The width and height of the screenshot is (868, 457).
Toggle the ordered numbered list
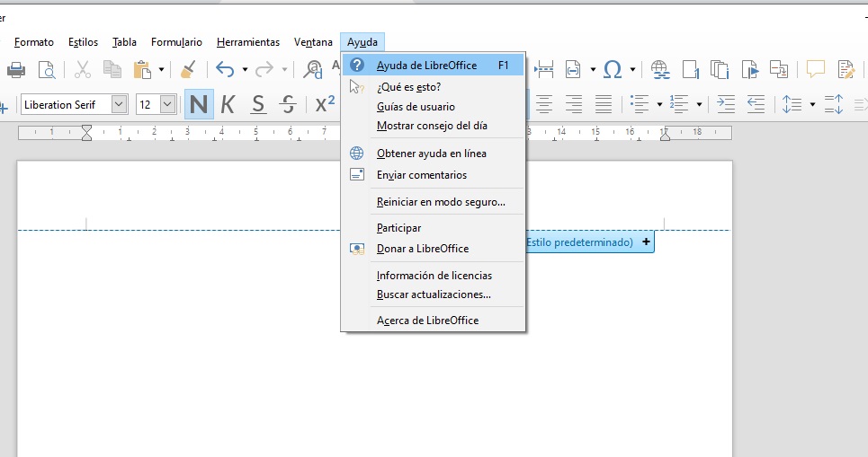[679, 104]
